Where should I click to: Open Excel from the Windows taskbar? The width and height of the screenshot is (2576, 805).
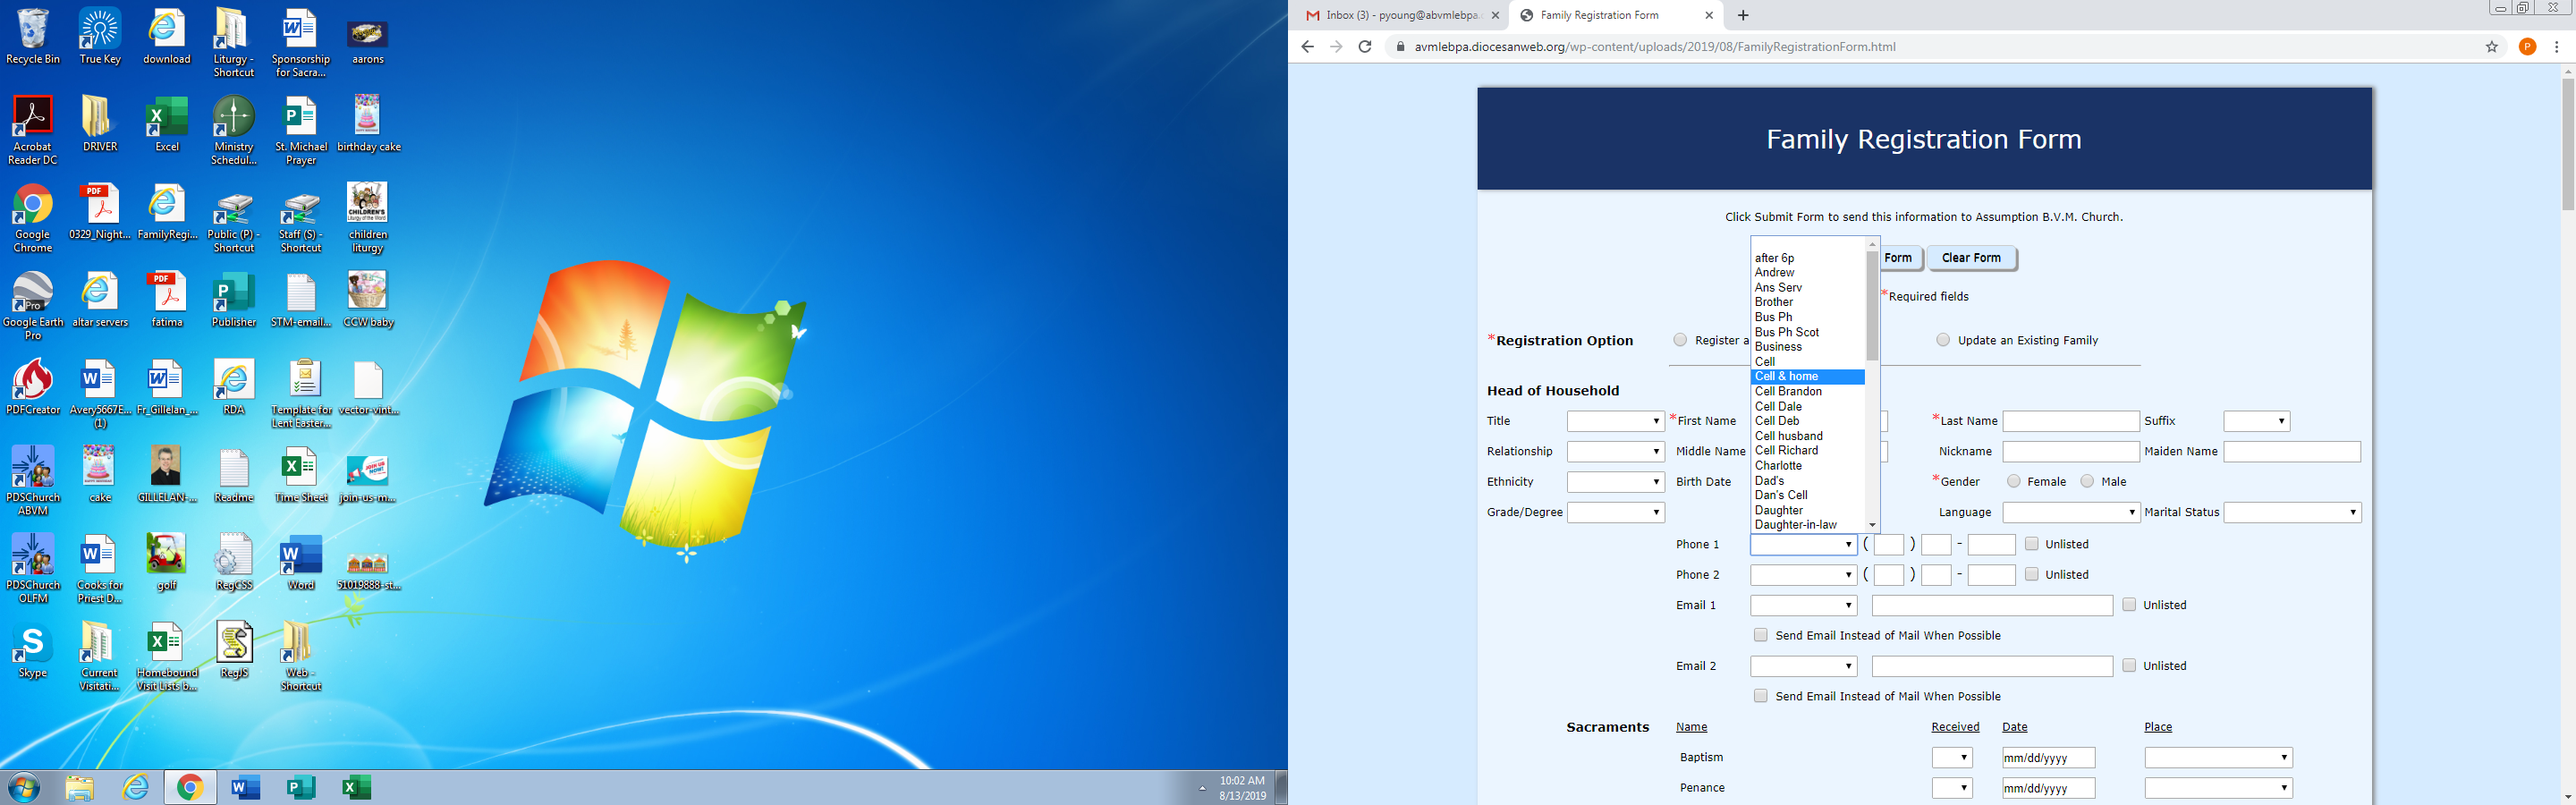(356, 788)
